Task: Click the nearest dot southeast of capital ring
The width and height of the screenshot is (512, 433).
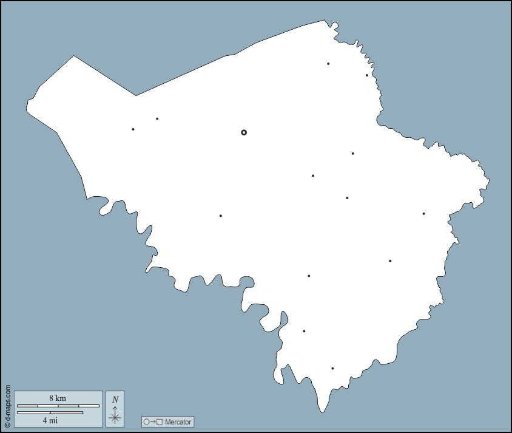Action: pyautogui.click(x=313, y=176)
